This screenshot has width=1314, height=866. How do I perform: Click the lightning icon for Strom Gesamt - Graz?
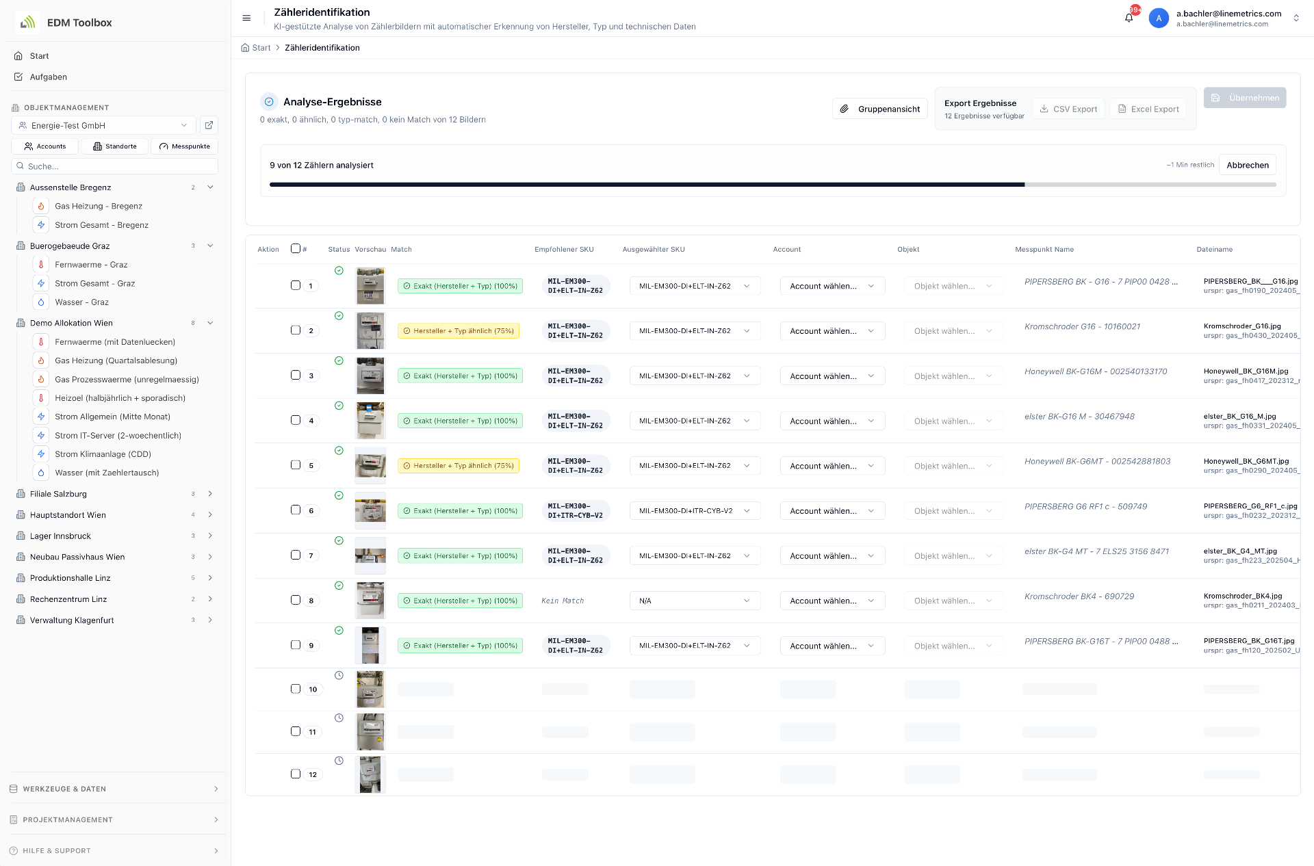click(41, 283)
